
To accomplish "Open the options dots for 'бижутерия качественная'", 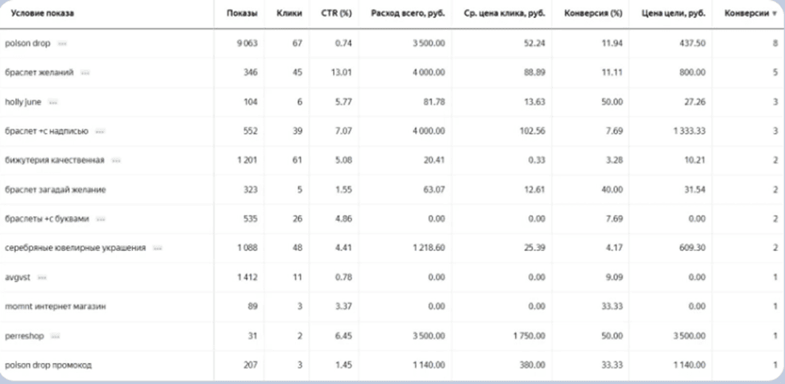I will click(116, 161).
